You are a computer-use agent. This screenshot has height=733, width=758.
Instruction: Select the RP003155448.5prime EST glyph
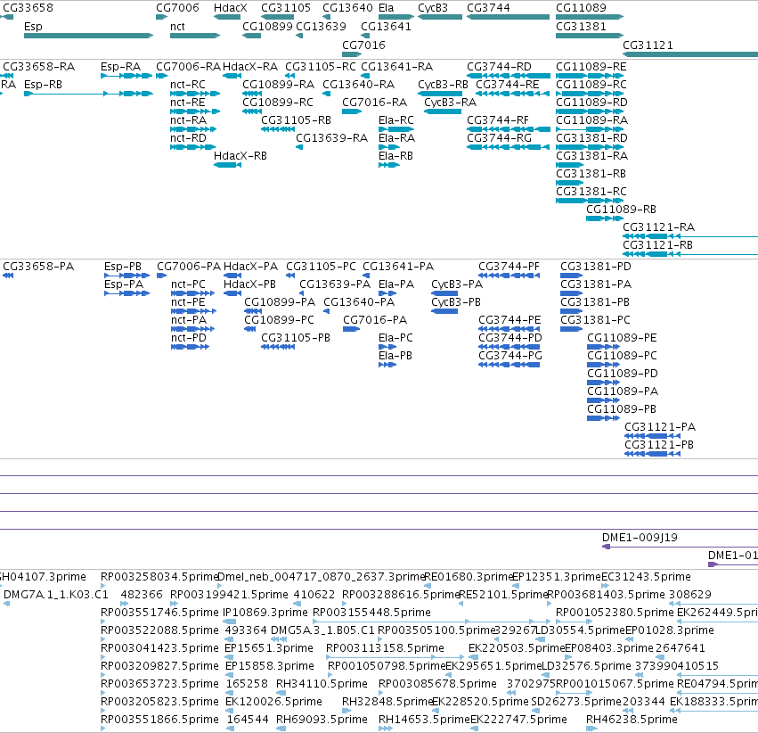pos(431,622)
